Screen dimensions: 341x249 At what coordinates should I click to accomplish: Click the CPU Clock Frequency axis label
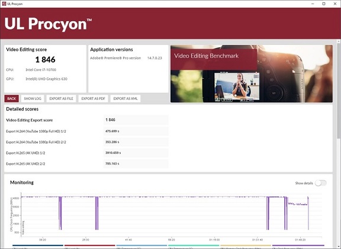pos(11,215)
